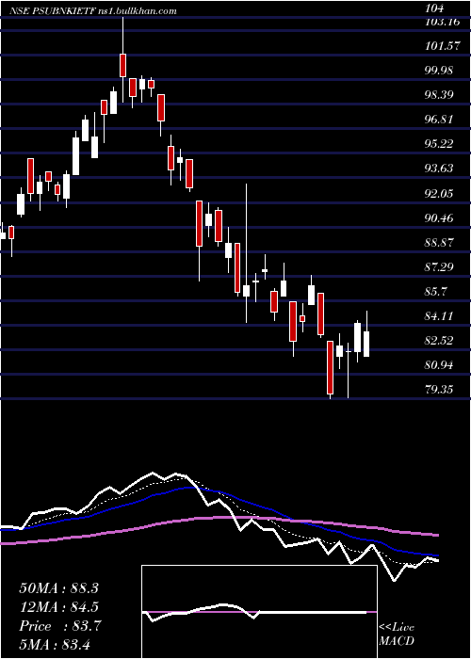Click the 79.35 price axis label
The image size is (471, 659).
click(439, 390)
